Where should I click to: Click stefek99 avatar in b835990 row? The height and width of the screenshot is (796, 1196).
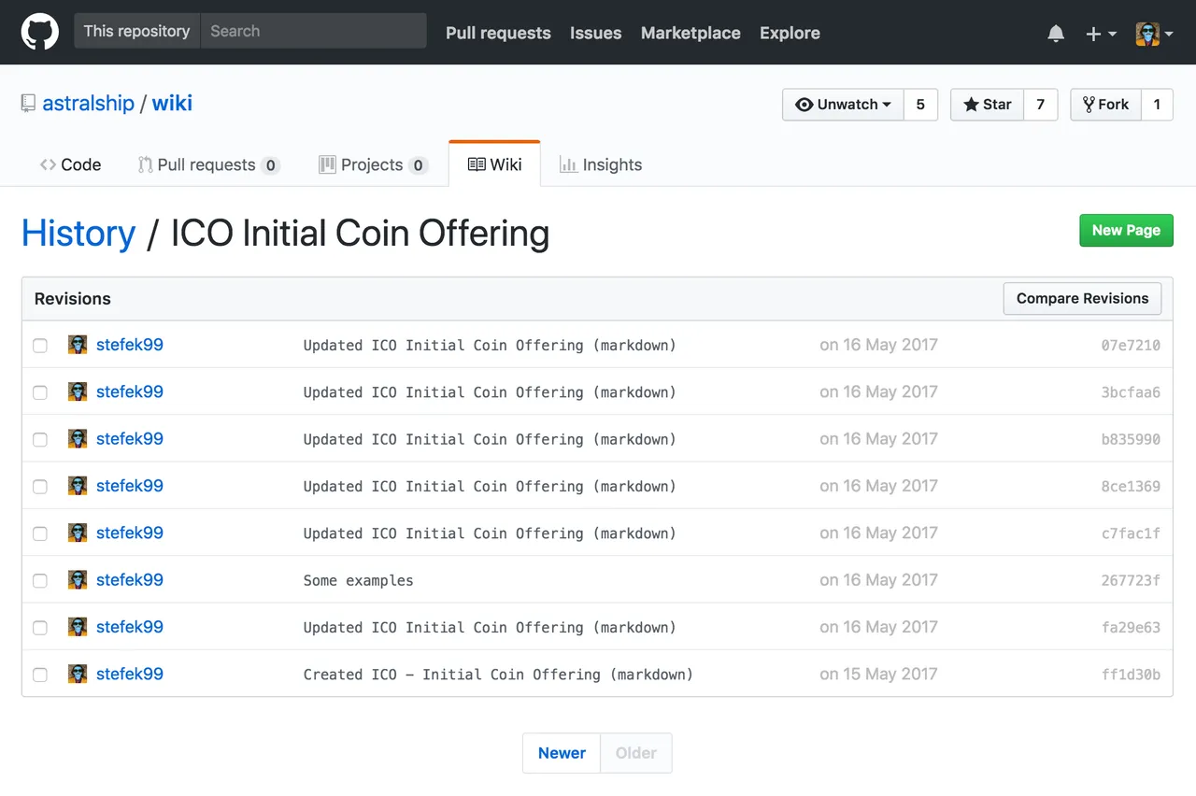tap(78, 438)
